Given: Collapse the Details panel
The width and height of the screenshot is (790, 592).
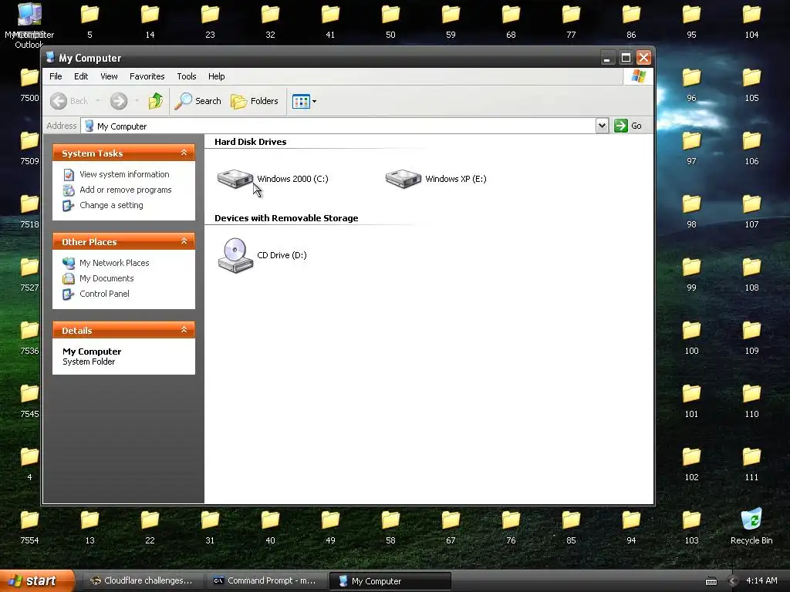Looking at the screenshot, I should coord(184,330).
